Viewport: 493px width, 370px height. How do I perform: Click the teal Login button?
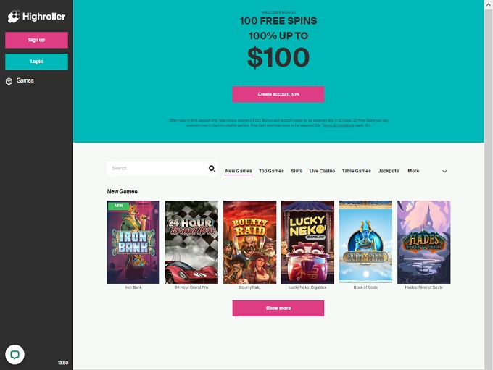(36, 62)
